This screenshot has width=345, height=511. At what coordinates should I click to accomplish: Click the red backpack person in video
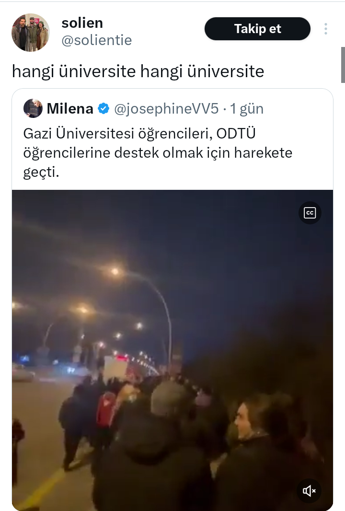(x=106, y=411)
